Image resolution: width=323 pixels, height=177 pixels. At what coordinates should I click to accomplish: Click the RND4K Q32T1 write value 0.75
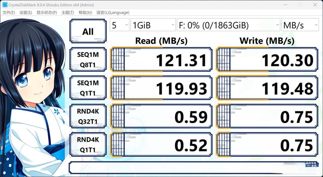[267, 116]
